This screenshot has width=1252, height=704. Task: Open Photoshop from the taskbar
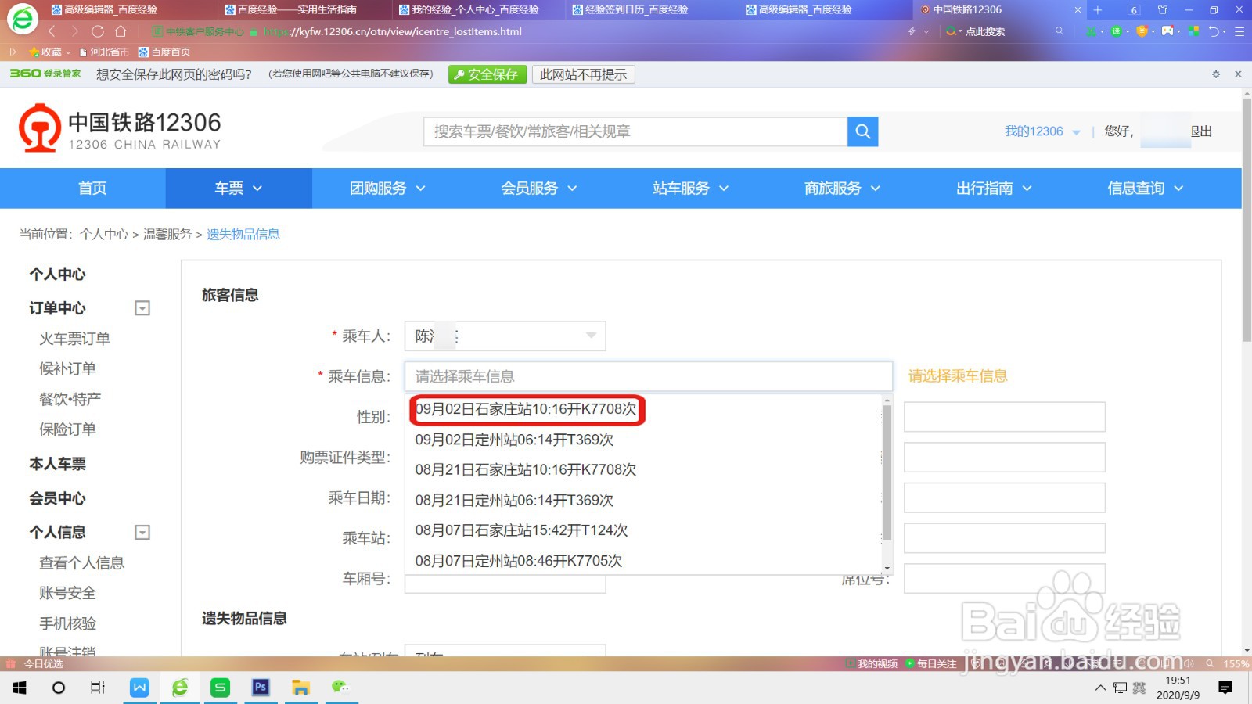pos(261,688)
